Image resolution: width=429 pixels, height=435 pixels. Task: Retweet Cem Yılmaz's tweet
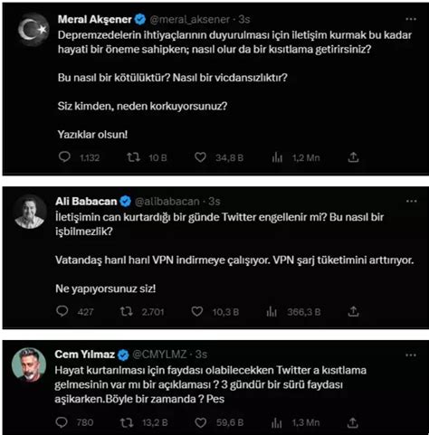point(127,422)
